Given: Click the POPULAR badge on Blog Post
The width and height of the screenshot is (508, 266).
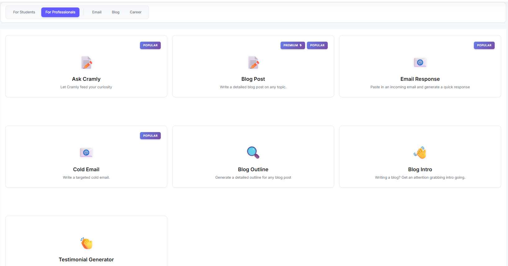Looking at the screenshot, I should pos(317,45).
